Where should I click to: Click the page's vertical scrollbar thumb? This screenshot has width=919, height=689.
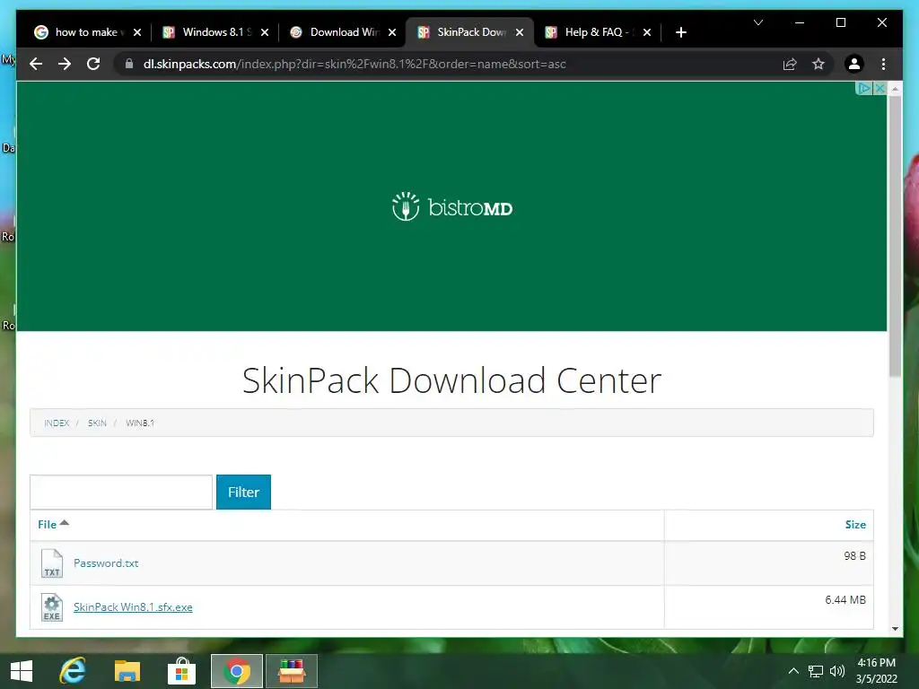tap(895, 237)
